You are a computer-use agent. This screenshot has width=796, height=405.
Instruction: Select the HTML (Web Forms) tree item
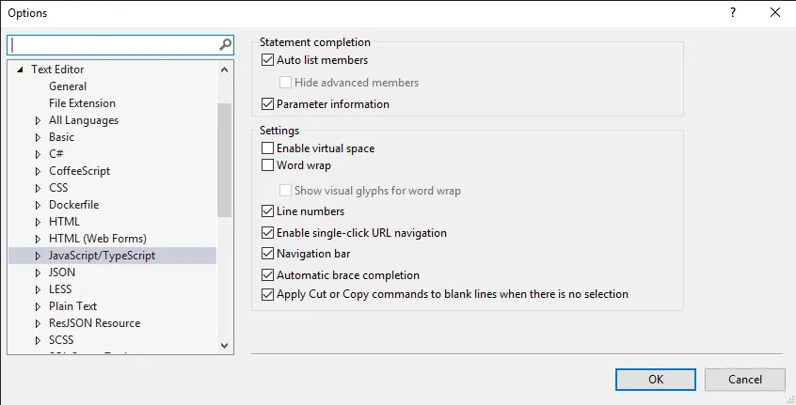[x=98, y=239]
